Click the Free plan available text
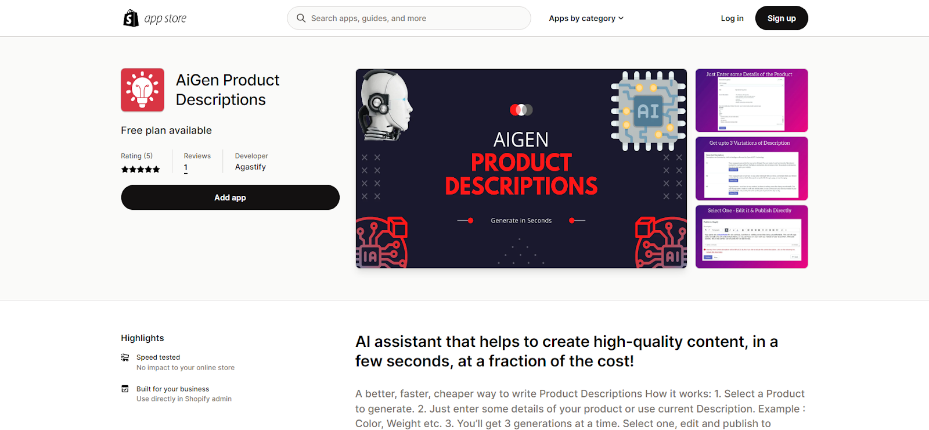Viewport: 929px width, 430px height. coord(166,130)
